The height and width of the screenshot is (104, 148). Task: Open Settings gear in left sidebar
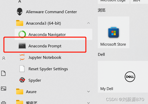(x=4, y=103)
